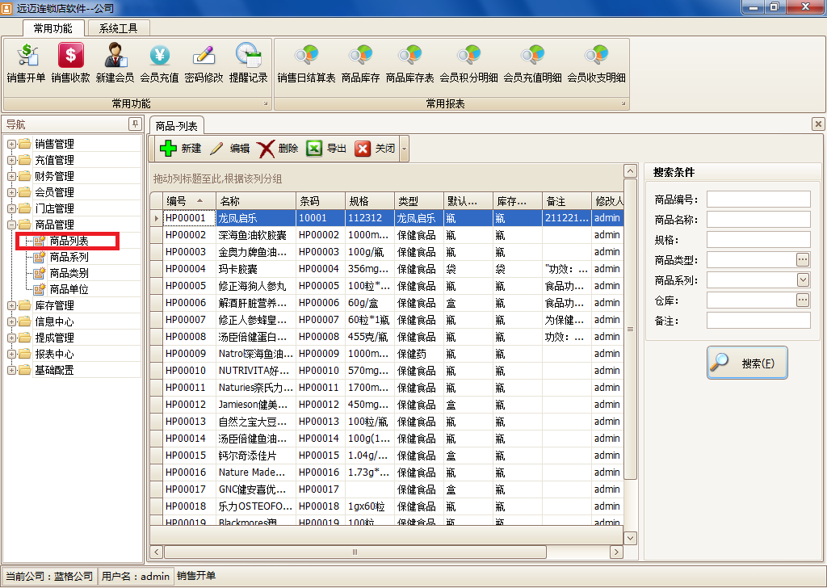This screenshot has width=827, height=588.
Task: Open the 会员充值 member recharge icon
Action: click(159, 63)
